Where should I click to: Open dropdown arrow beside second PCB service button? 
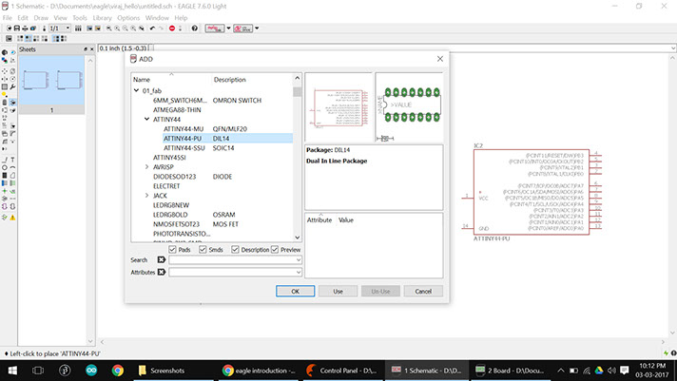(257, 29)
